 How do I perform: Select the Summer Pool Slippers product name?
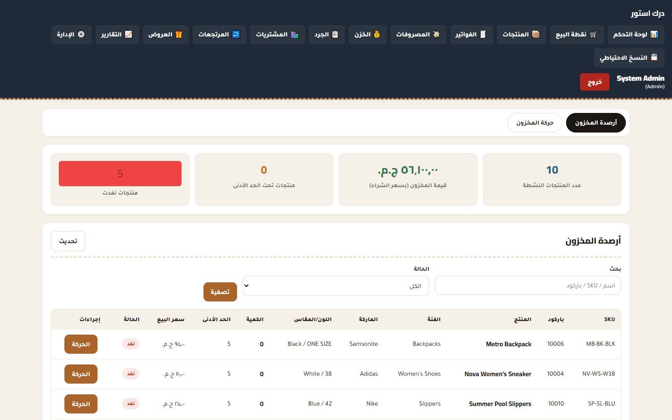coord(500,404)
